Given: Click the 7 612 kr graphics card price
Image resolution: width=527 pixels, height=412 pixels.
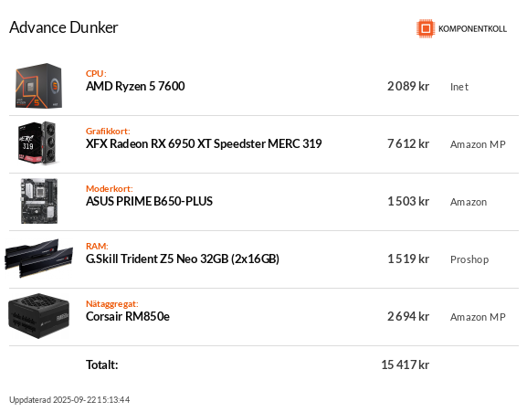Looking at the screenshot, I should coord(408,143).
